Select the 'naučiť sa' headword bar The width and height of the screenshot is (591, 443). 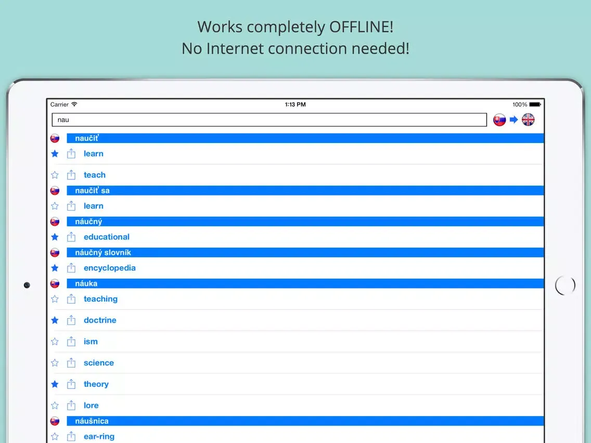tap(305, 191)
